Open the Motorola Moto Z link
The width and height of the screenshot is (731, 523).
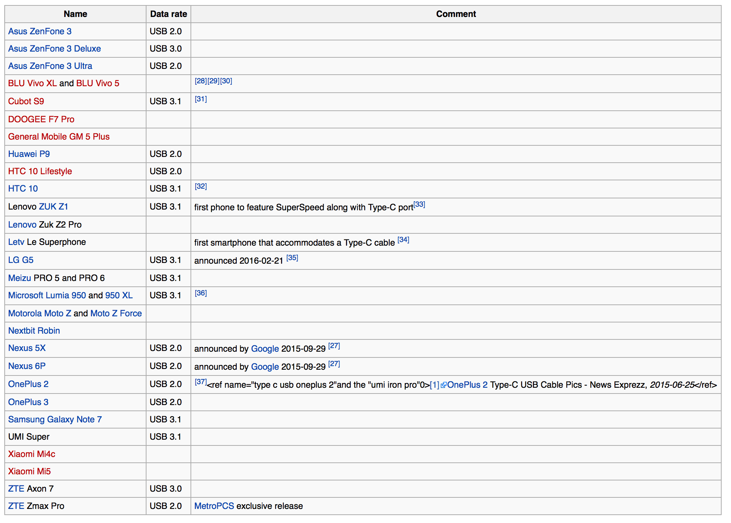tap(40, 313)
